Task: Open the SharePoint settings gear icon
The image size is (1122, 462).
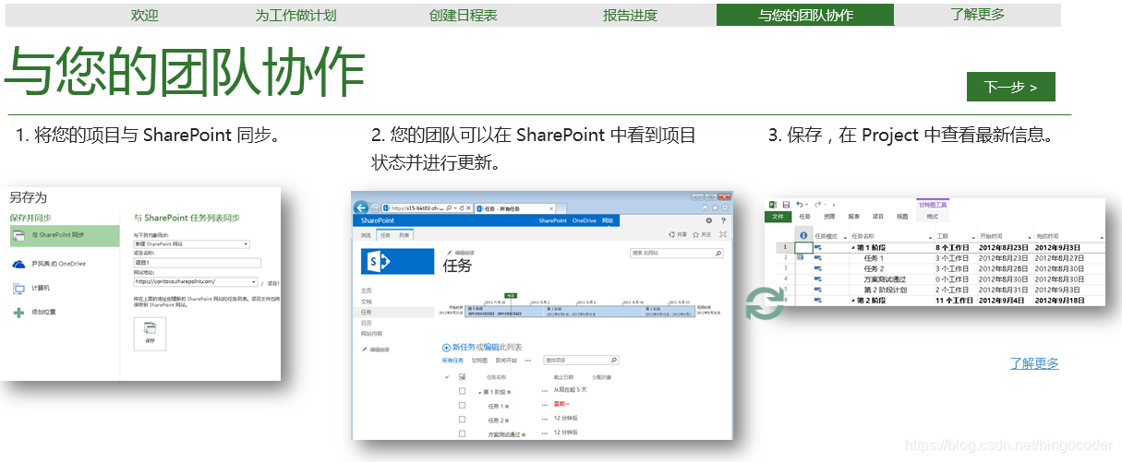Action: pyautogui.click(x=708, y=221)
